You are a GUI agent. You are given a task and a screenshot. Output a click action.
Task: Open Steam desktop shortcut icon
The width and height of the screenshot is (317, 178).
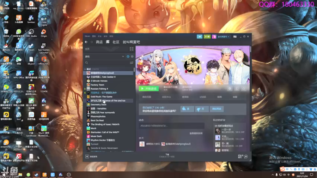(31, 47)
